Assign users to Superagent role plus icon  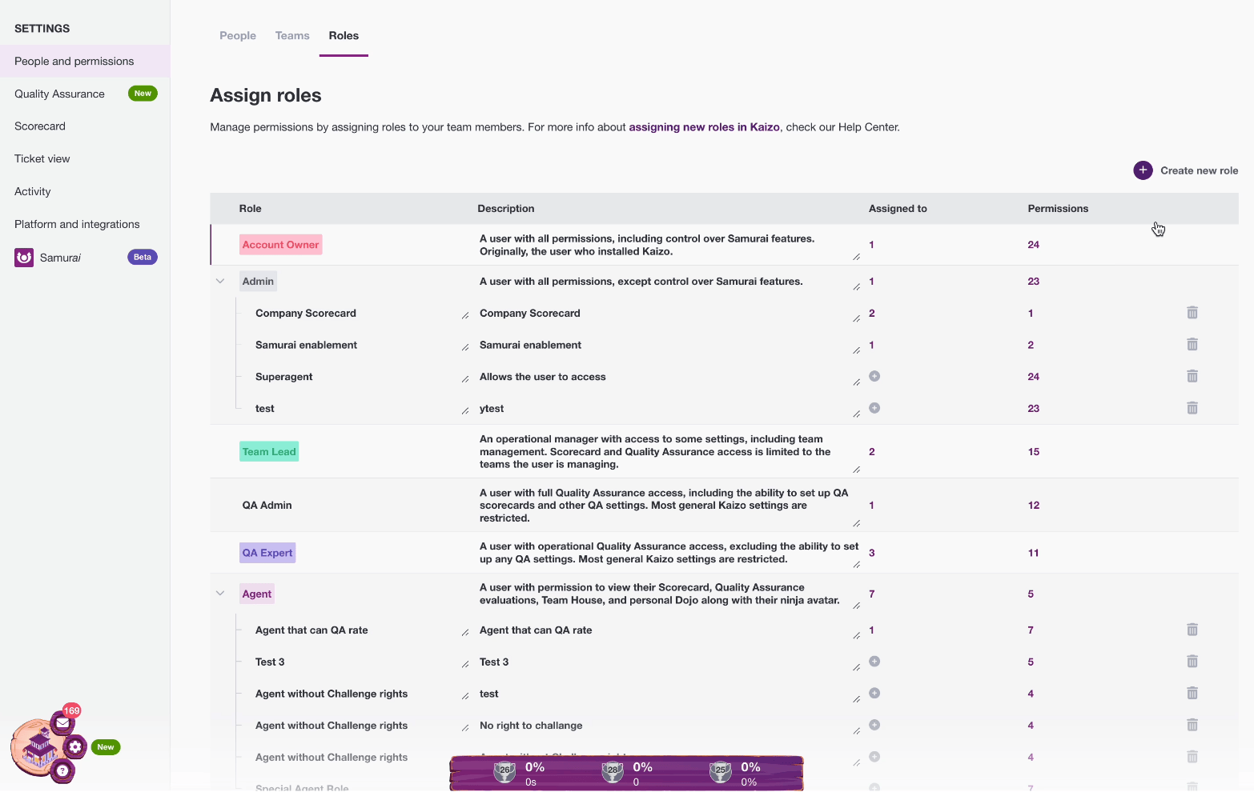coord(874,376)
